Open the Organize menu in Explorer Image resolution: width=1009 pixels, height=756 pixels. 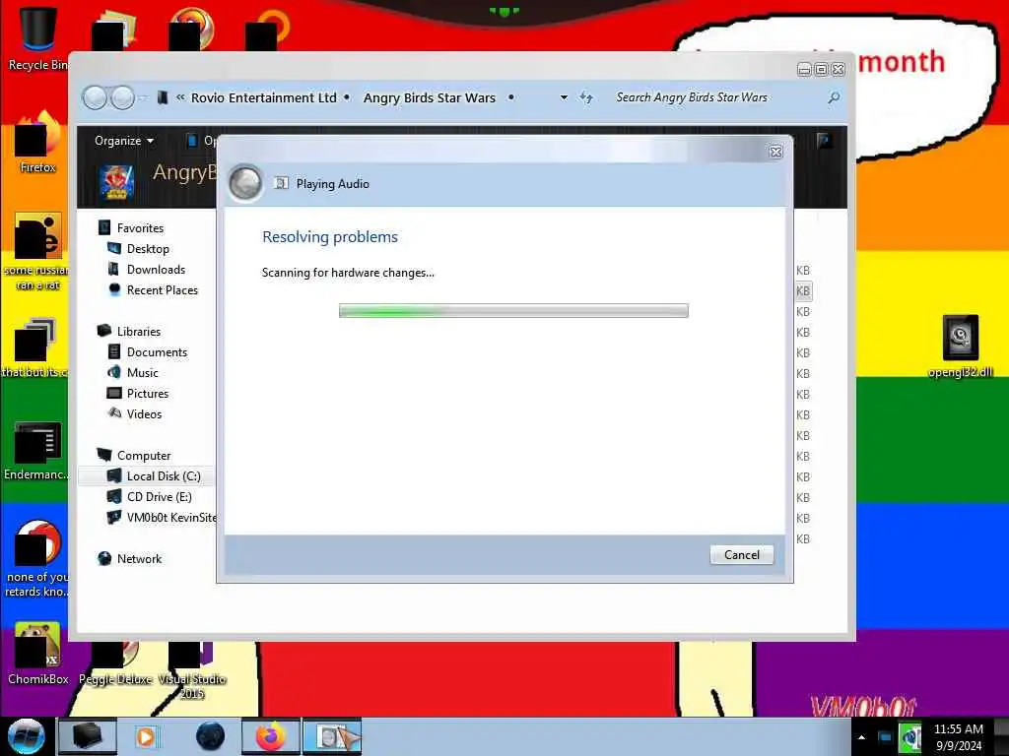123,141
